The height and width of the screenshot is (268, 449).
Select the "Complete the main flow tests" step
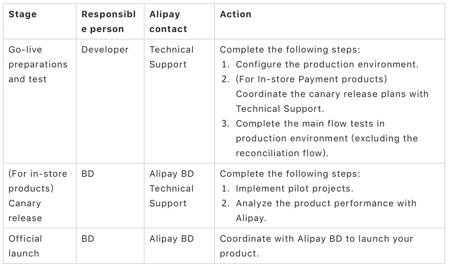pos(310,124)
